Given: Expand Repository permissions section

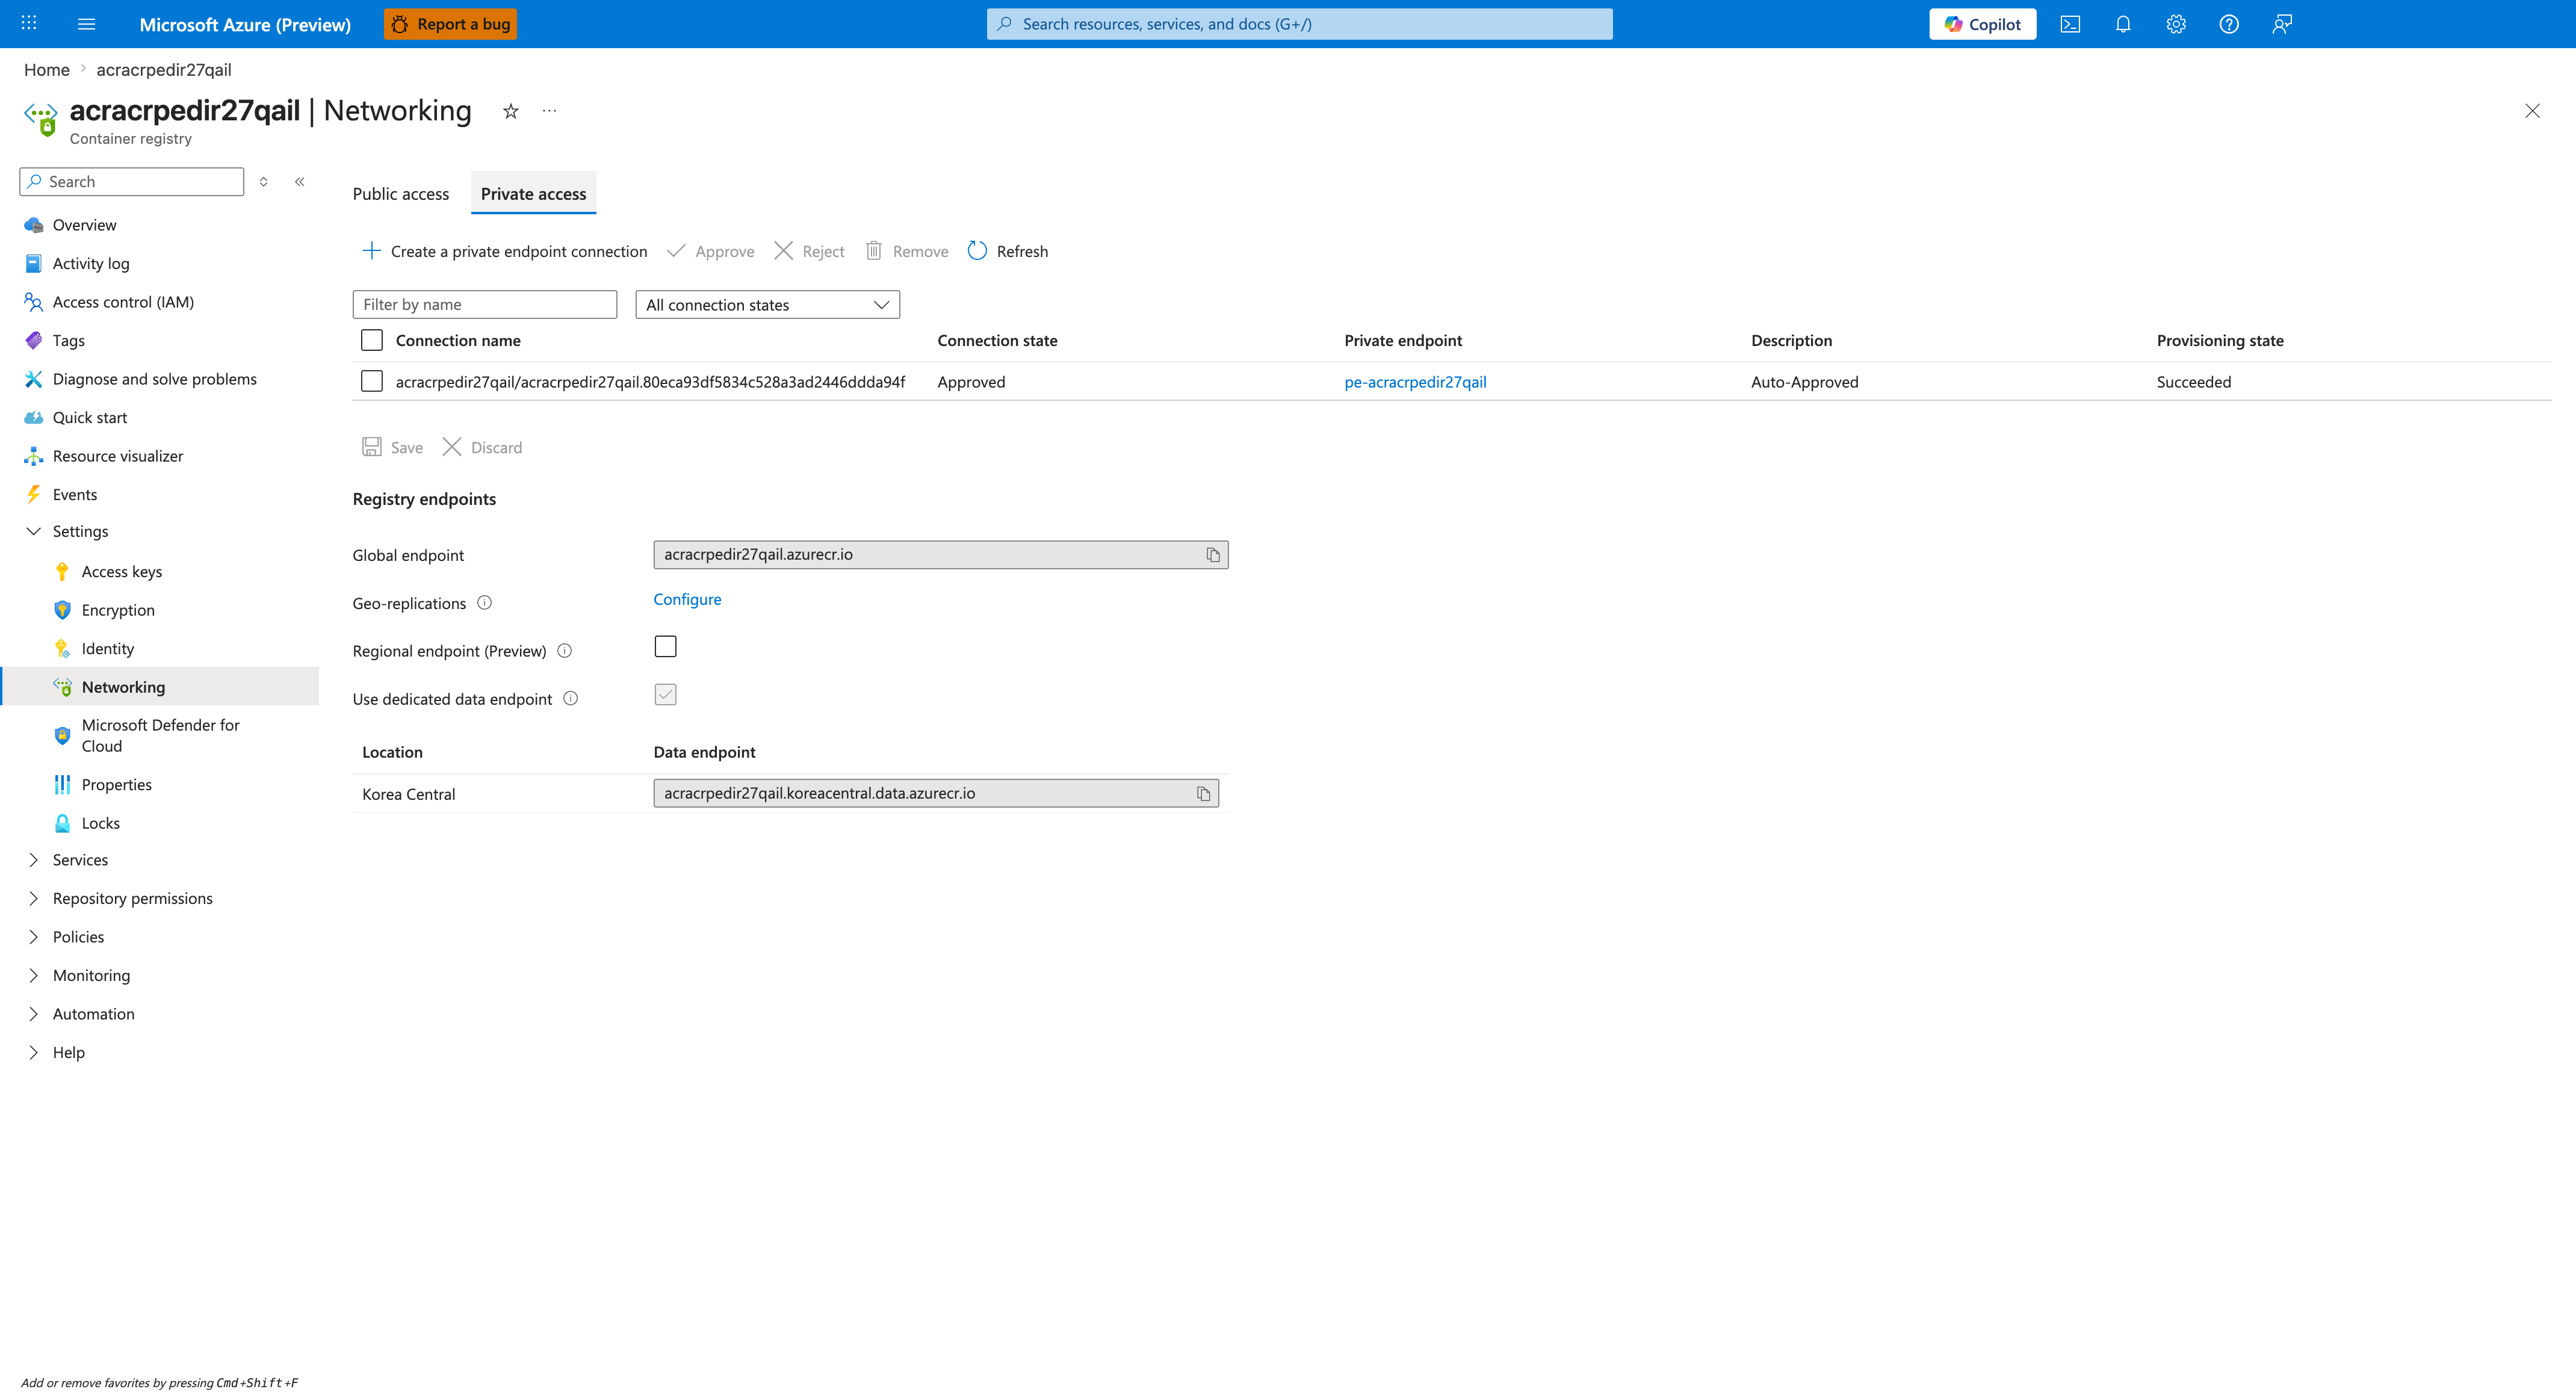Looking at the screenshot, I should [33, 899].
